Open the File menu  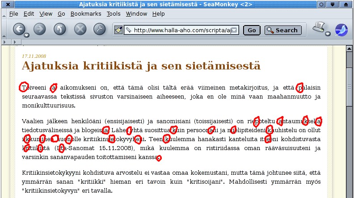coord(13,14)
